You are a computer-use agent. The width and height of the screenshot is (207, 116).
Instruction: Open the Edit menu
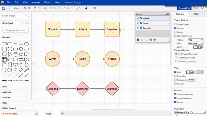click(16, 2)
